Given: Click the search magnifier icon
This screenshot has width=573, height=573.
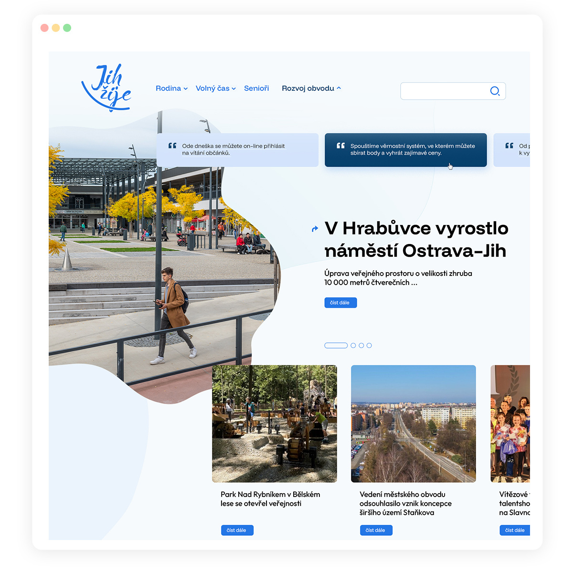Looking at the screenshot, I should click(x=495, y=91).
